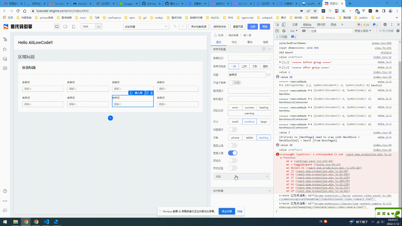Enable the 自动校验 toggle

click(x=233, y=168)
